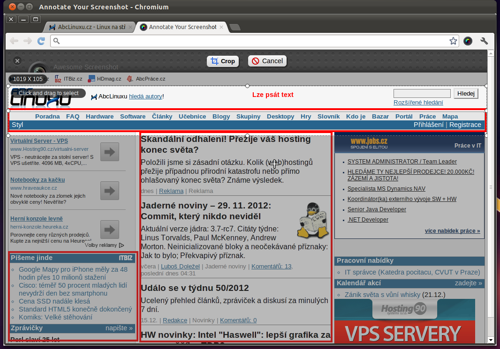Click the arrow beside Virtuální Server - VPS
Screen dimensions: 500x349
(x=110, y=152)
